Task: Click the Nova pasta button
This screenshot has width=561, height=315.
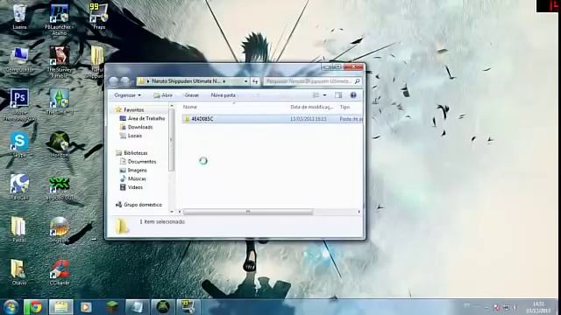Action: tap(223, 95)
